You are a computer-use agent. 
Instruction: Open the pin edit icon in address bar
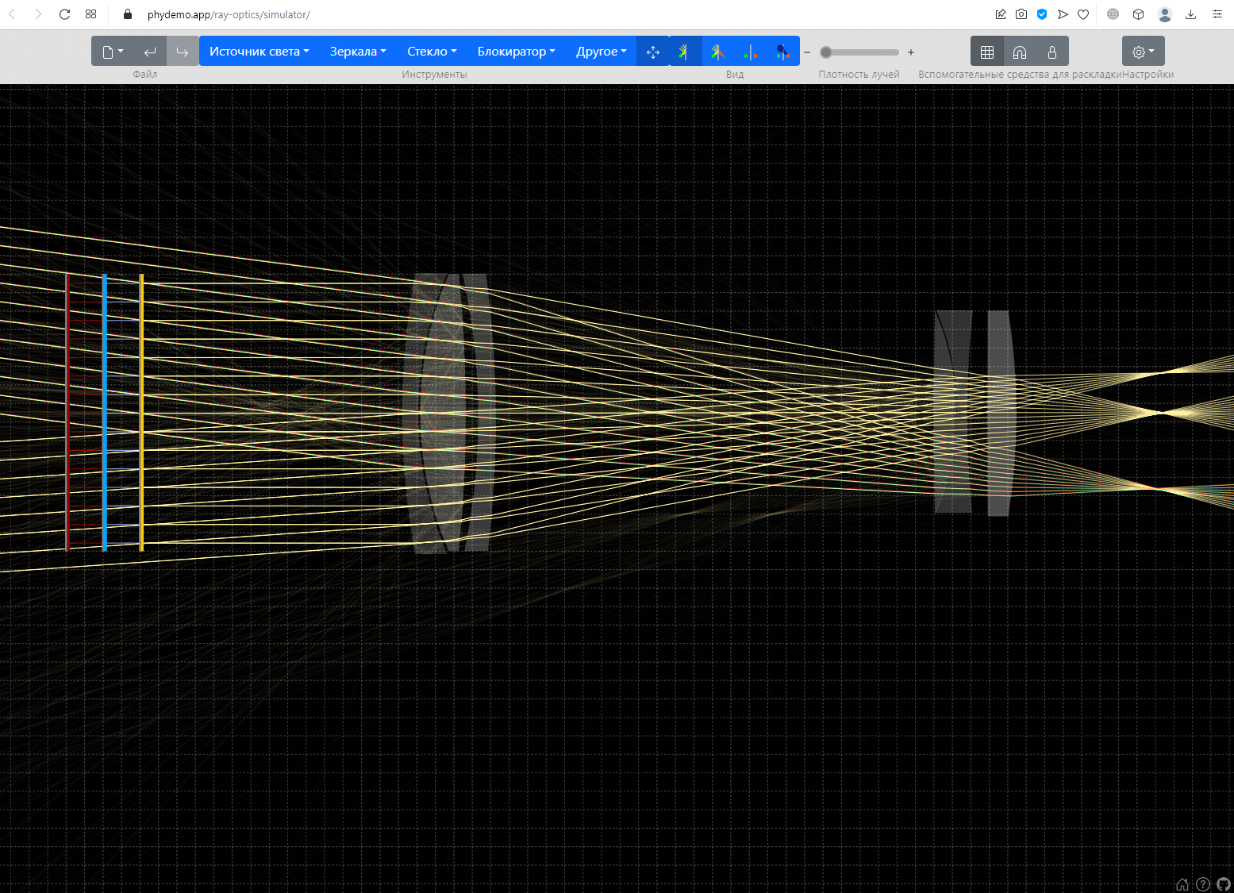pyautogui.click(x=1001, y=14)
